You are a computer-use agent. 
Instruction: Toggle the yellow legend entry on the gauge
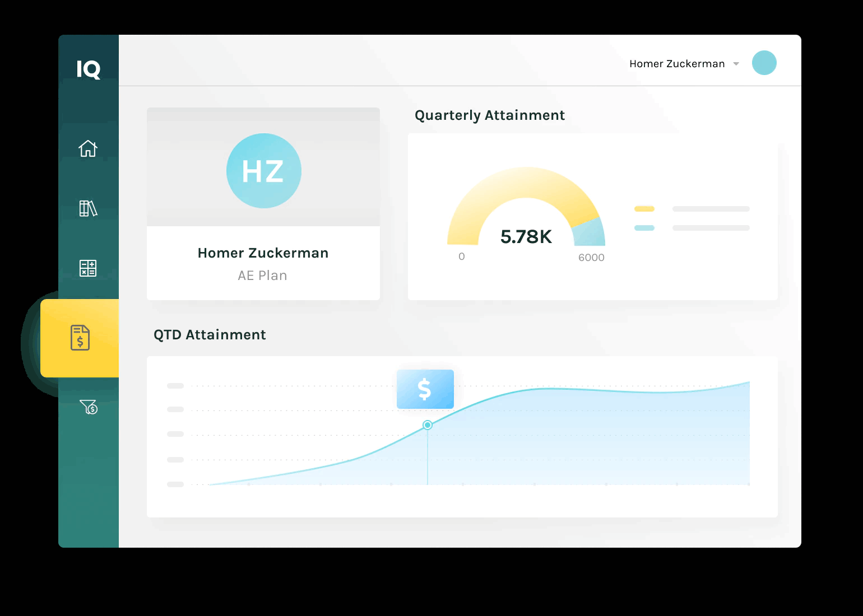(644, 208)
